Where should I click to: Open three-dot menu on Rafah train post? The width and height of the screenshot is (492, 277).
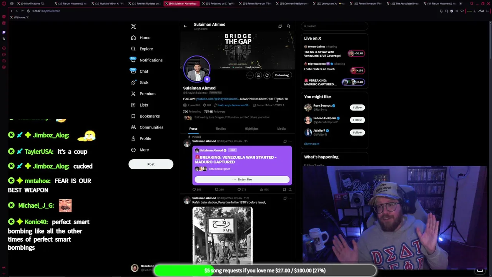coord(290,198)
